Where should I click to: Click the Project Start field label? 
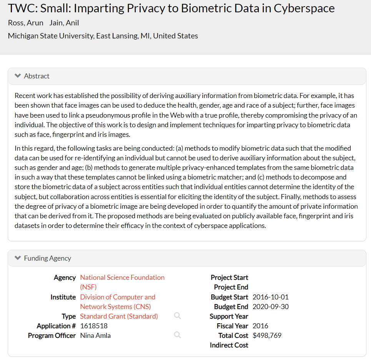(229, 278)
